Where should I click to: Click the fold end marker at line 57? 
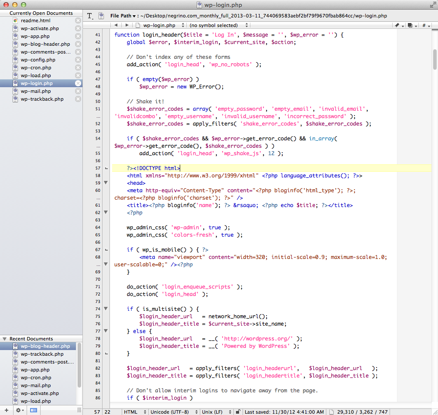[x=106, y=168]
